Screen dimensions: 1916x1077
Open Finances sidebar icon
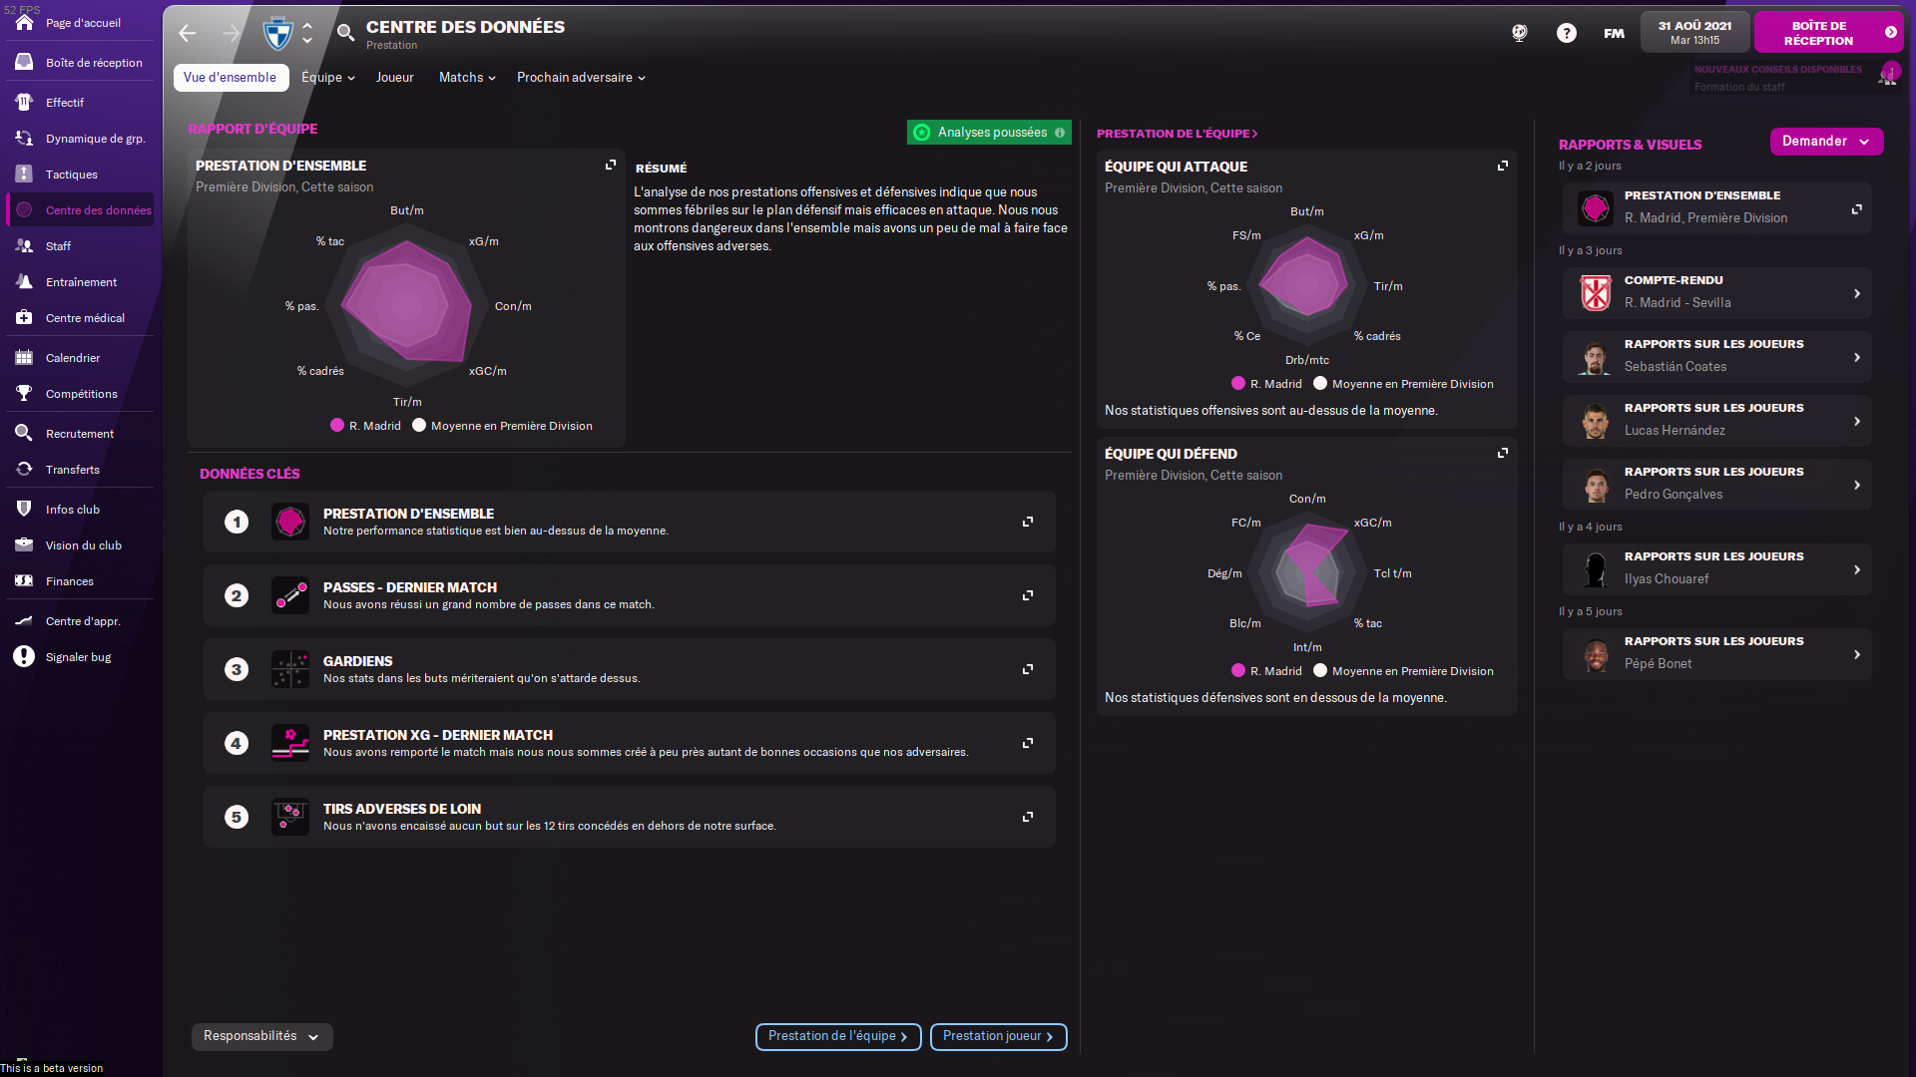24,580
